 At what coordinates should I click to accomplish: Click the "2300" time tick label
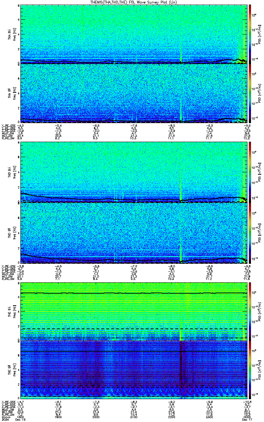click(209, 417)
